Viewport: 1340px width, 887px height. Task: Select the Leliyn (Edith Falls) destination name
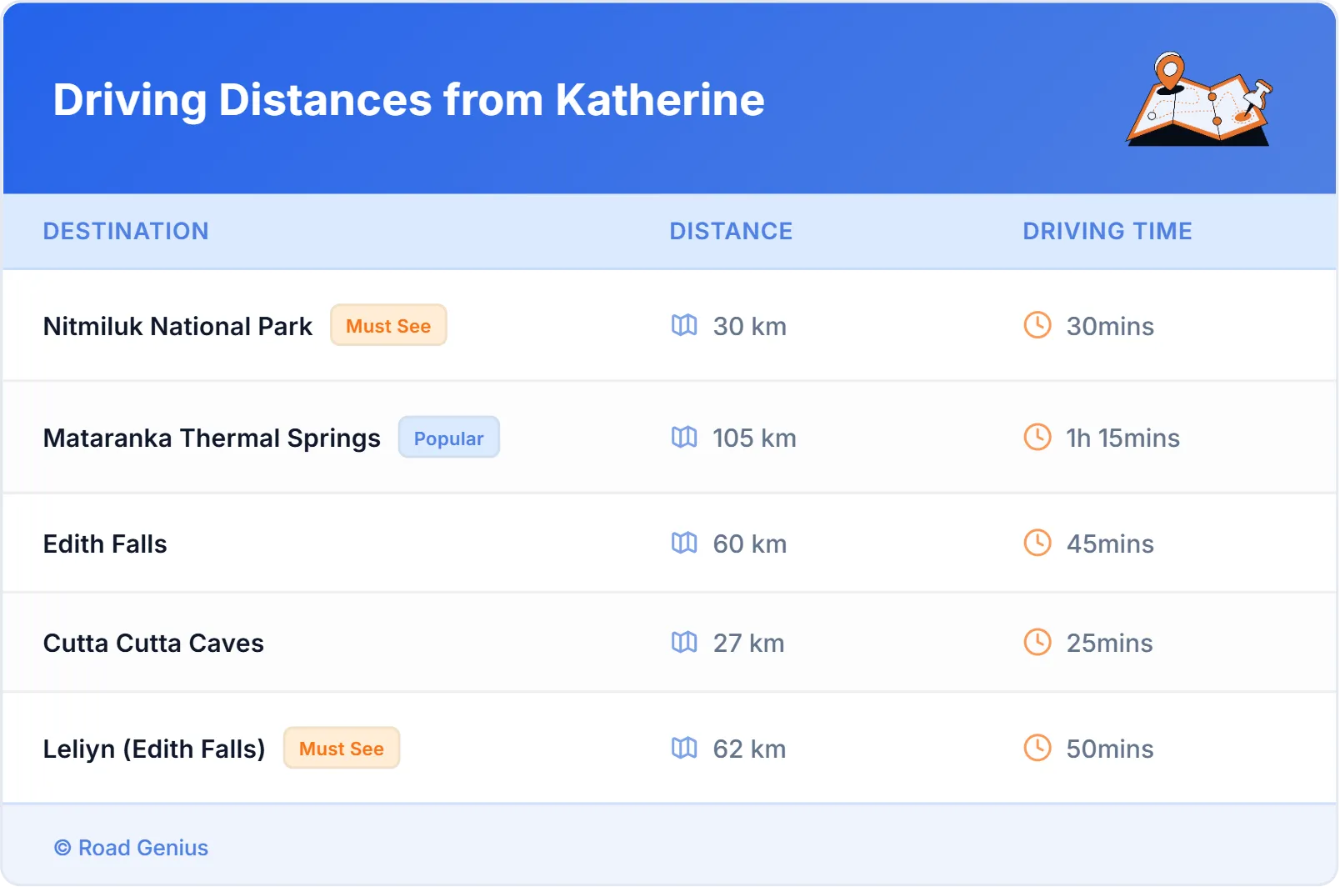pos(154,749)
